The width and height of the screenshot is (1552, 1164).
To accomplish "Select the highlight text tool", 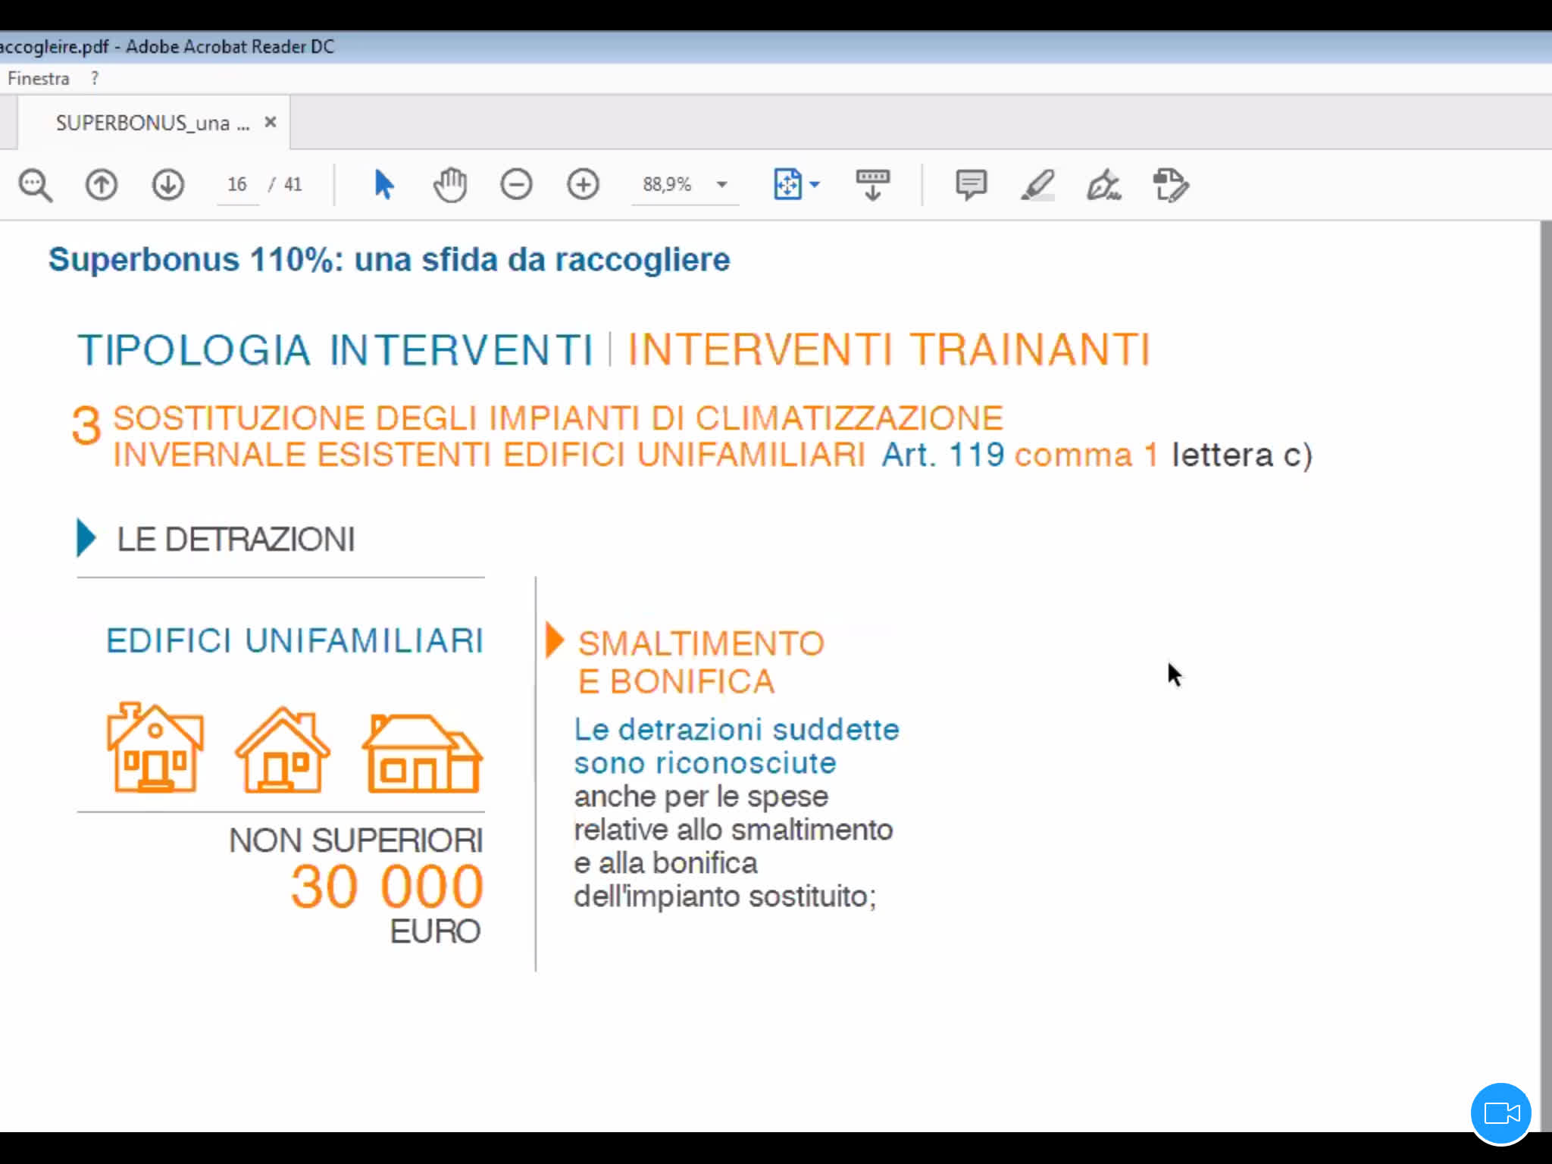I will [1037, 185].
